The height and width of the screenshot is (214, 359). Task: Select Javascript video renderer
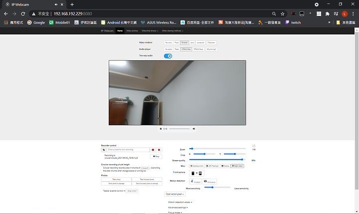click(200, 42)
